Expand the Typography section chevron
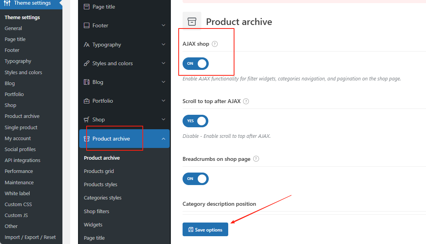The width and height of the screenshot is (426, 244). click(163, 45)
